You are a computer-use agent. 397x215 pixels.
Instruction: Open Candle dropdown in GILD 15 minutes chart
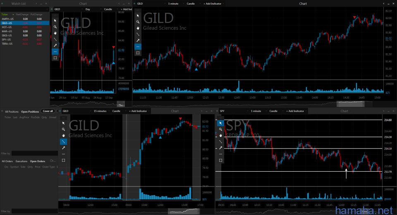[118, 111]
